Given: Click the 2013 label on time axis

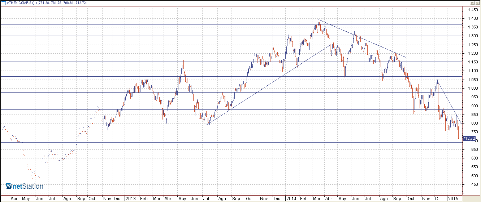Looking at the screenshot, I should [130, 198].
